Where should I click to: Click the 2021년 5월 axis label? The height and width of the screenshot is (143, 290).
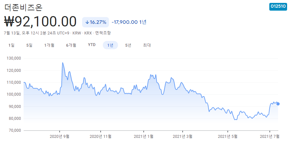pos(228,136)
